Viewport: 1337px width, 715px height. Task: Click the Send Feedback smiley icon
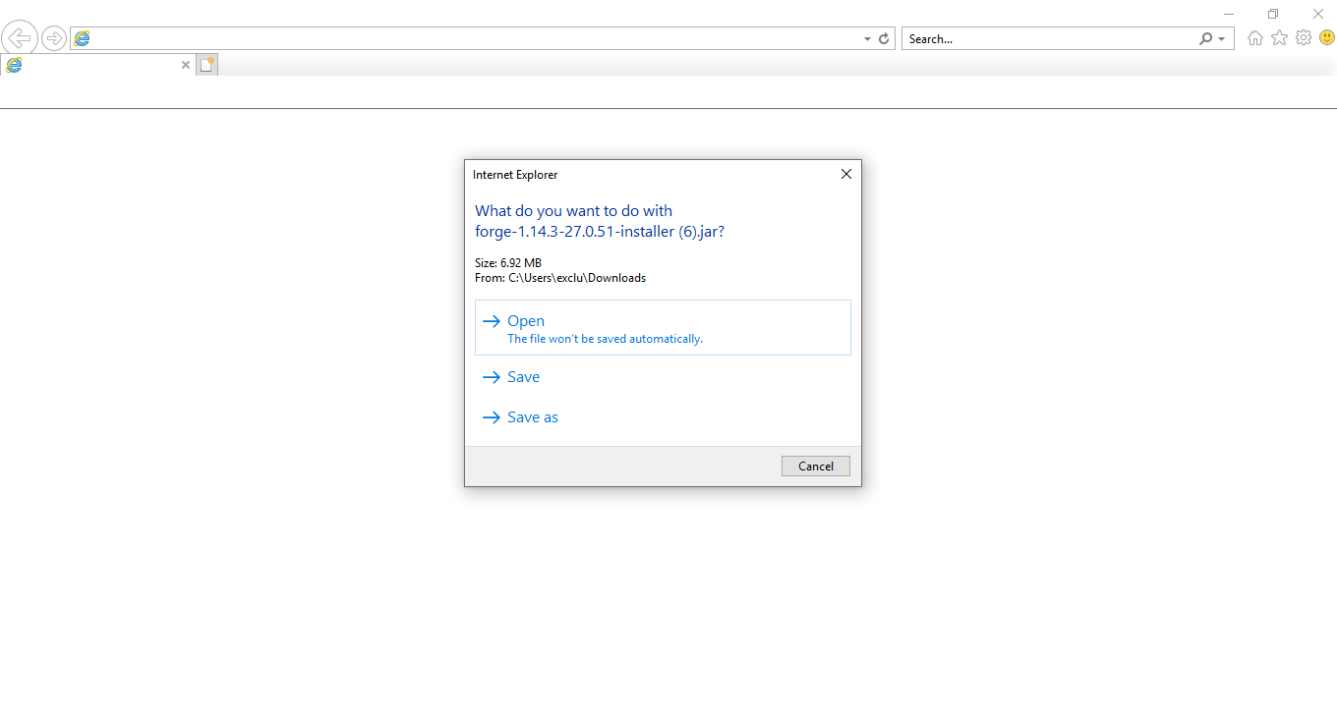[x=1326, y=37]
